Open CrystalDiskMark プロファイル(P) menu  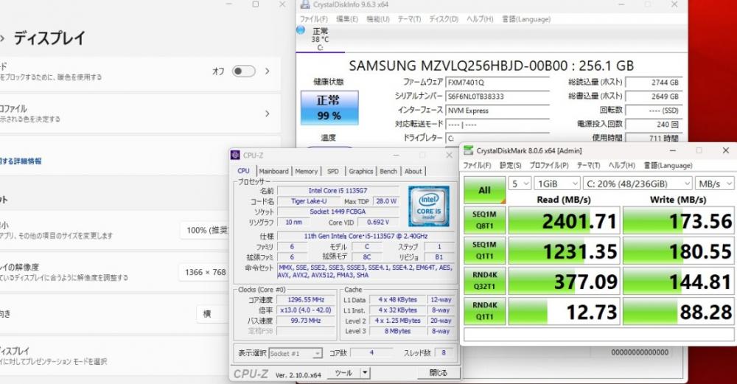[x=549, y=165]
